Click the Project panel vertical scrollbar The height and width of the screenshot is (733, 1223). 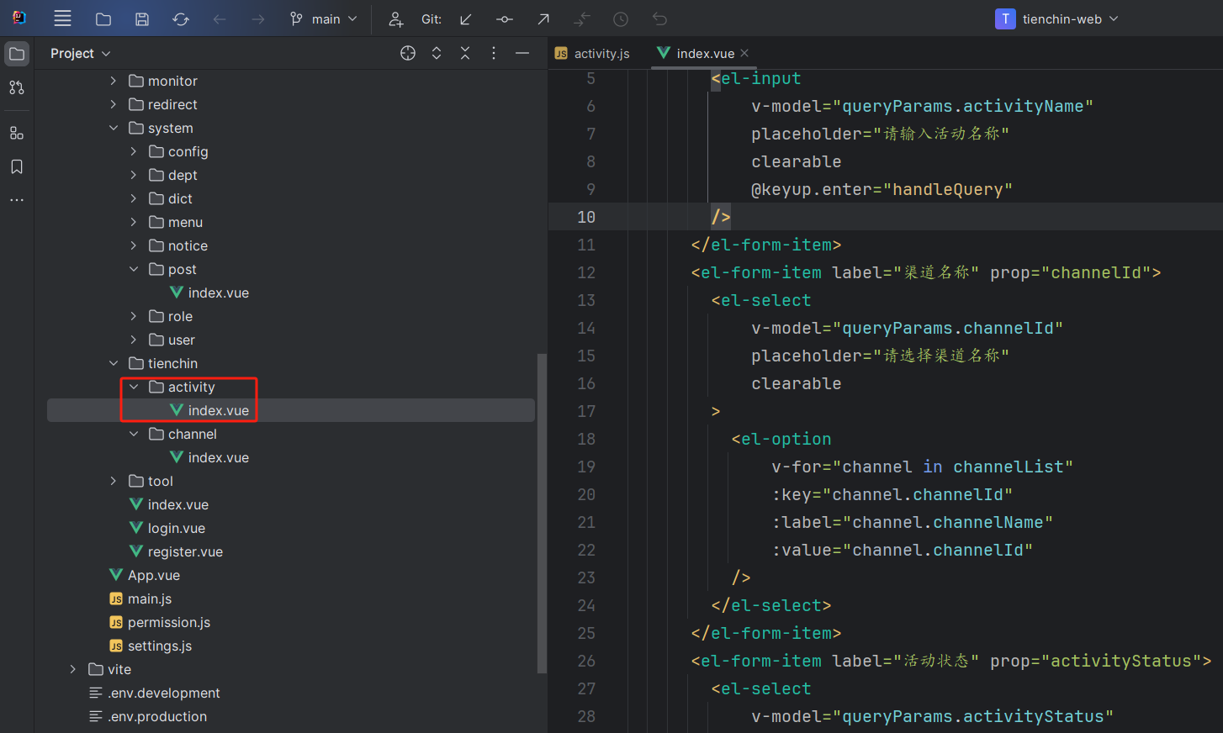pos(542,513)
